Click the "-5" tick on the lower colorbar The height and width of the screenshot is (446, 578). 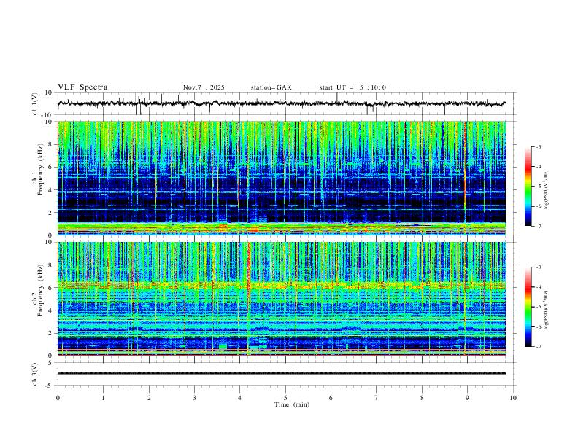pos(538,307)
